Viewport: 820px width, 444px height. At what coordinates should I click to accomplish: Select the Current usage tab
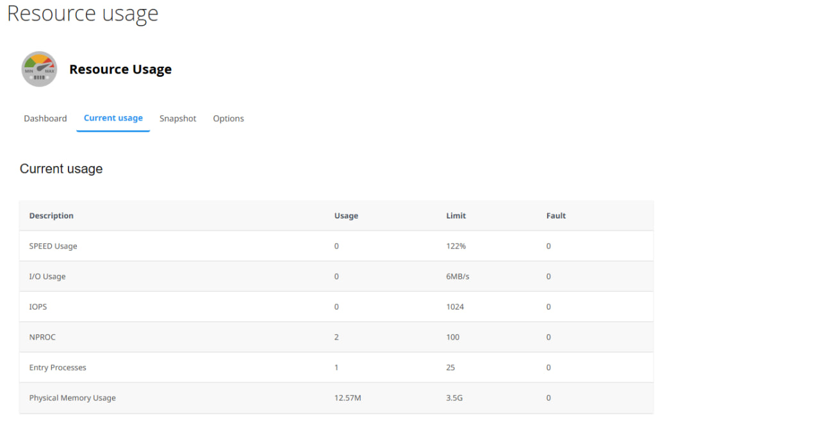coord(113,118)
